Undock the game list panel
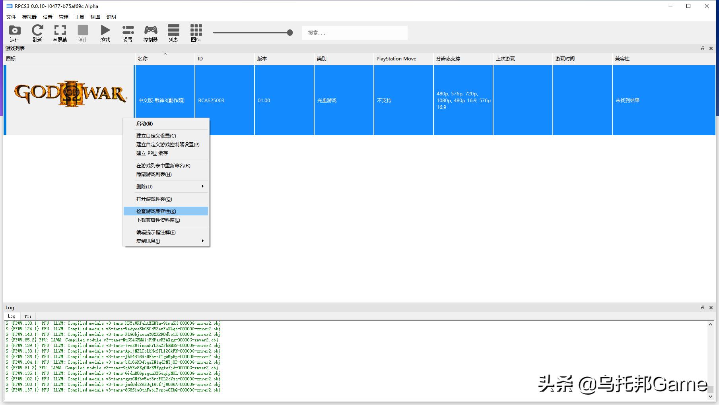719x405 pixels. [702, 48]
